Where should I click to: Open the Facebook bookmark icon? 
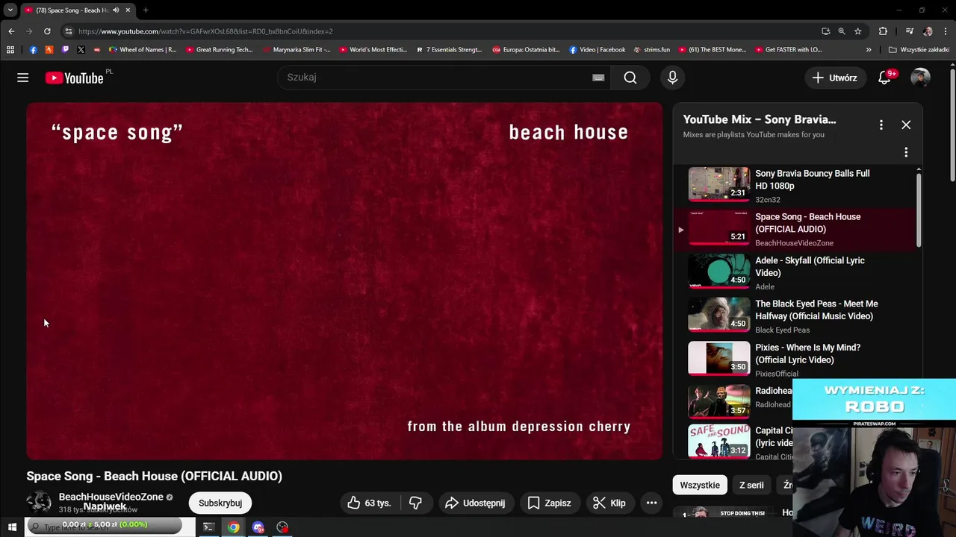pyautogui.click(x=33, y=50)
